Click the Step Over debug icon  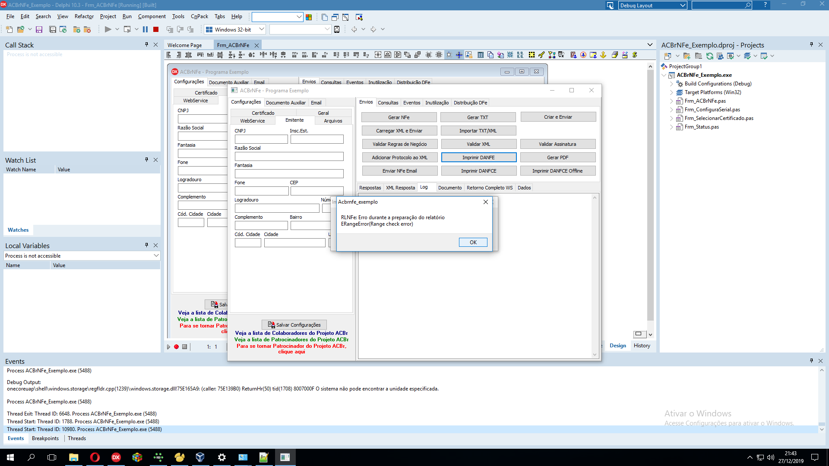(180, 29)
